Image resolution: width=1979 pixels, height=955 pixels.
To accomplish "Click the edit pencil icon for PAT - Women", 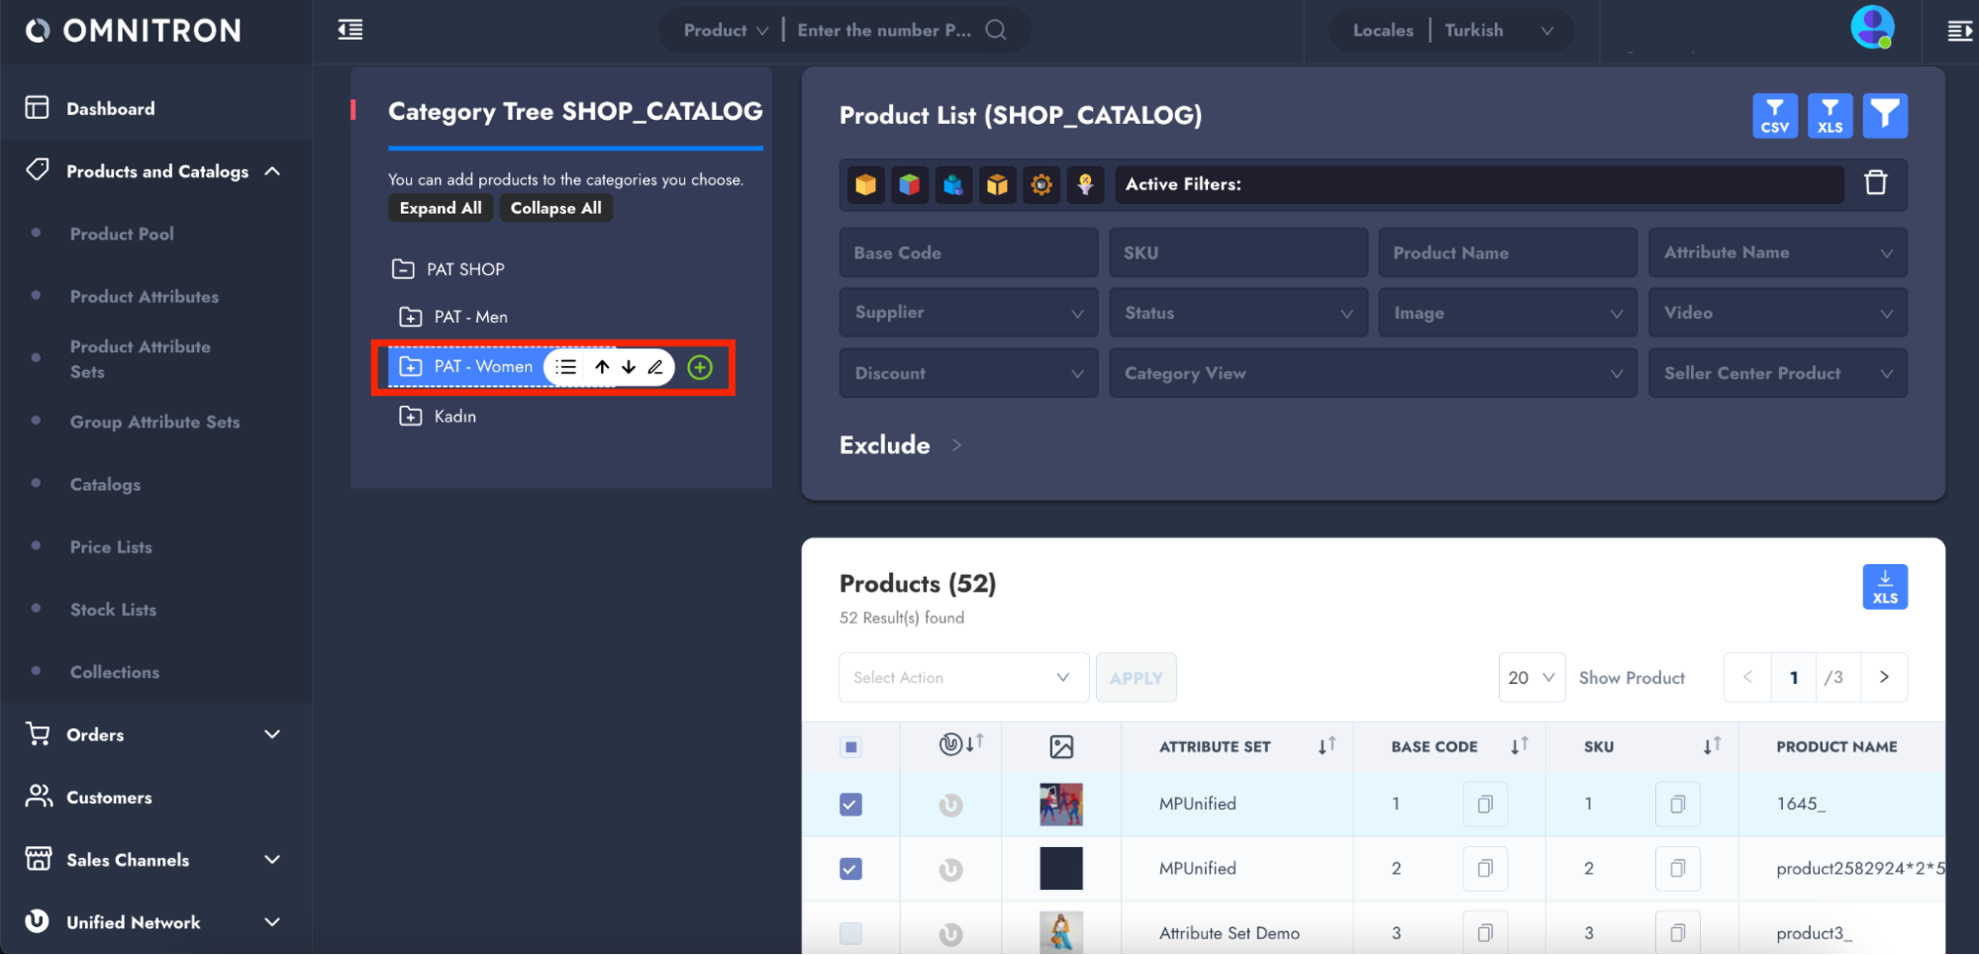I will [655, 367].
